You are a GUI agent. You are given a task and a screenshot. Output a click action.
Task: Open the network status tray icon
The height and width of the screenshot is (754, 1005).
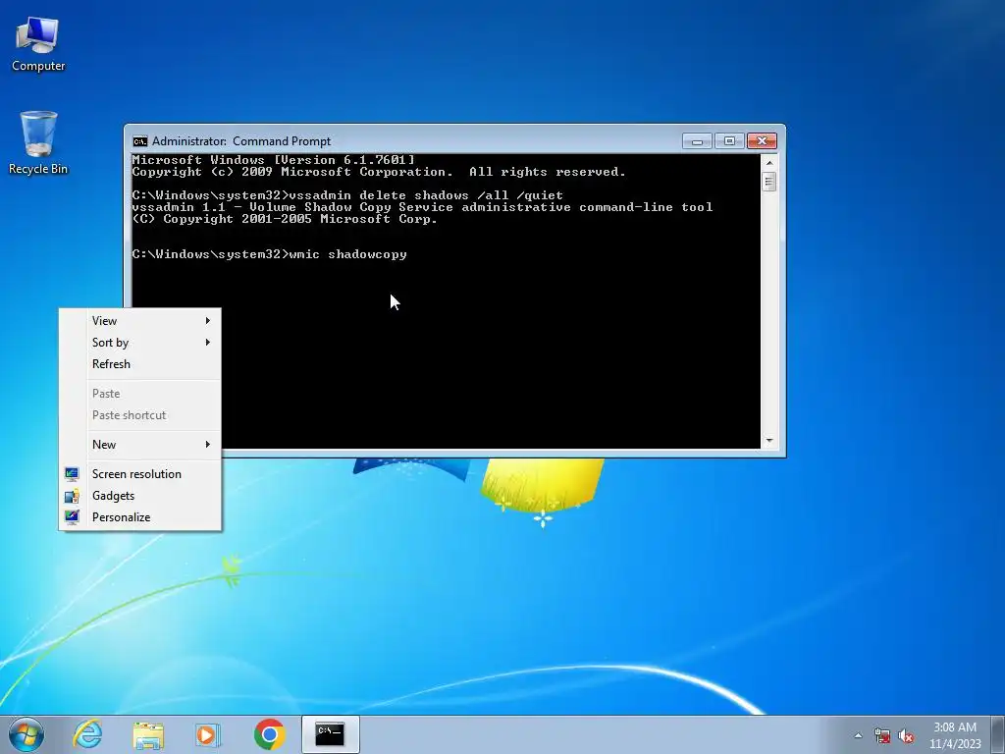tap(882, 735)
